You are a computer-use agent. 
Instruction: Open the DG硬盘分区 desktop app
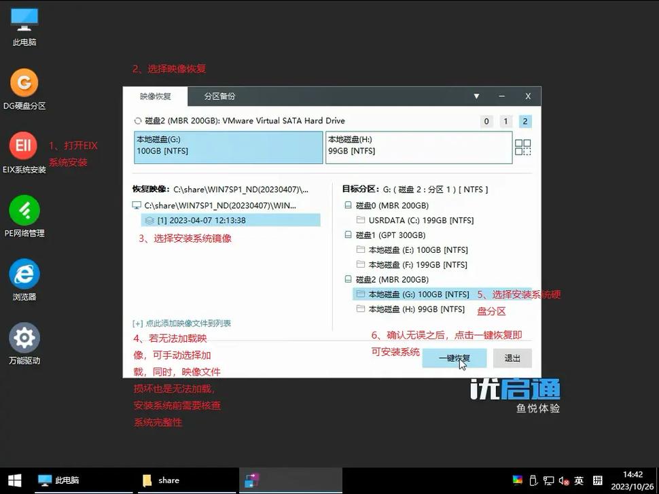(24, 82)
